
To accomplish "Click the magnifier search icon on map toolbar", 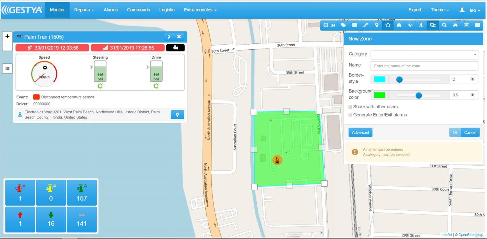I will 444,25.
